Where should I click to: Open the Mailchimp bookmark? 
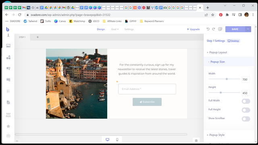pyautogui.click(x=77, y=21)
